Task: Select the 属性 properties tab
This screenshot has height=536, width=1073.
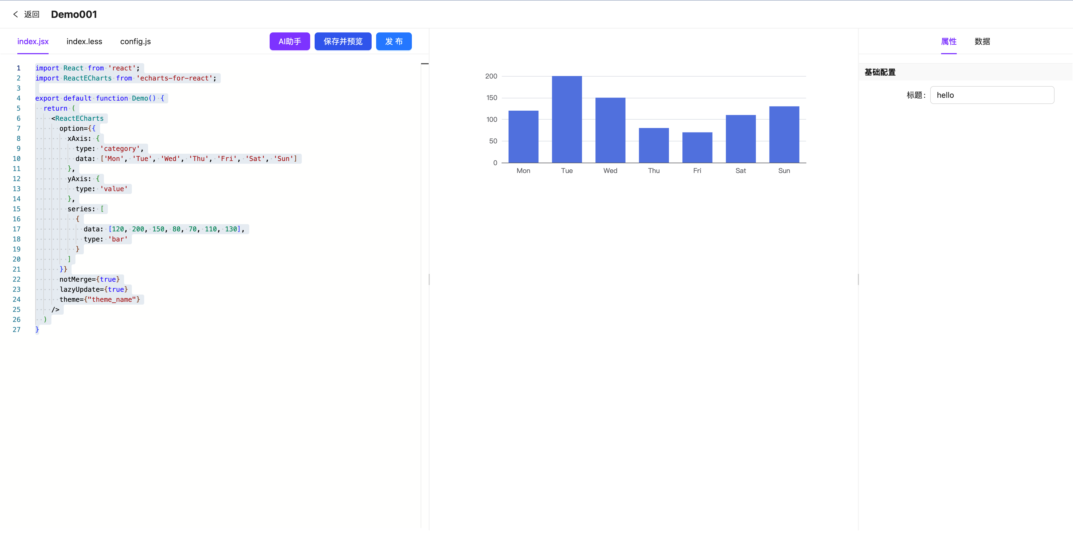Action: (948, 41)
